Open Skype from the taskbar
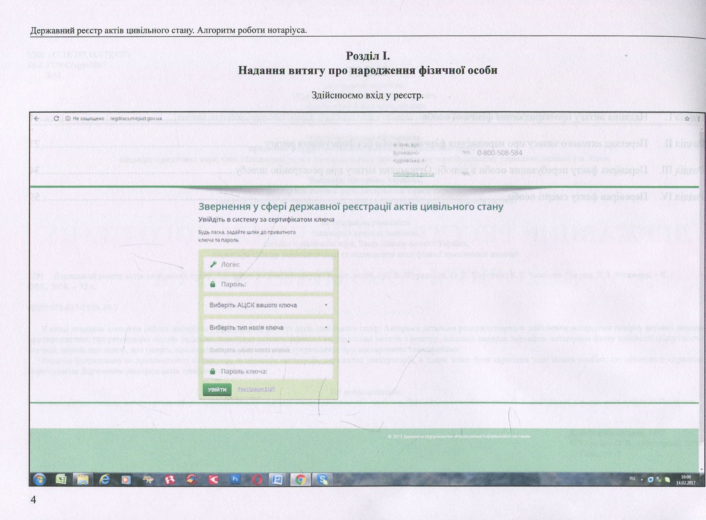 pos(322,479)
